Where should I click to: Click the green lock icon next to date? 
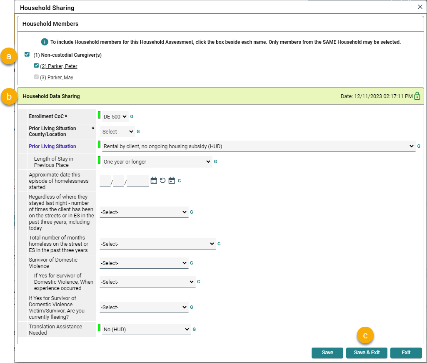pyautogui.click(x=417, y=96)
